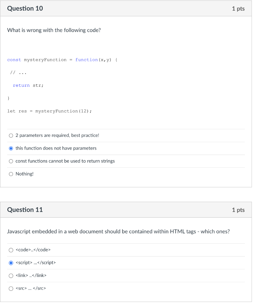Click the <link> ..</link> answer label text
Screen dimensions: 253x304
click(31, 275)
